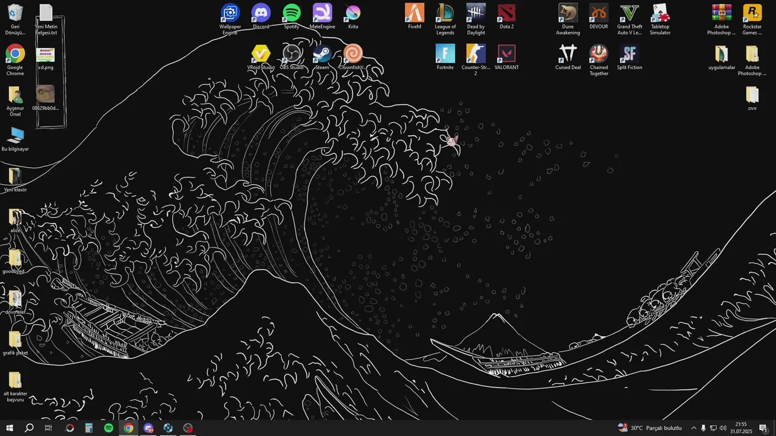Click the microphone tray icon

tap(703, 428)
